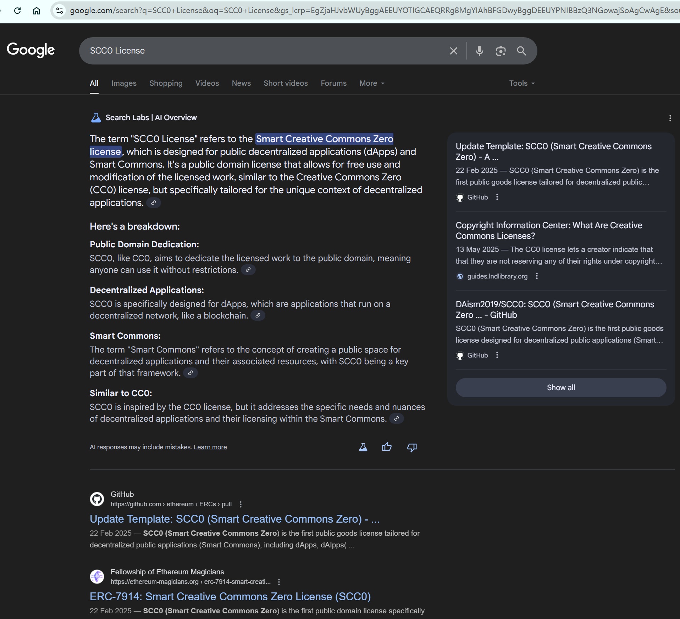Screen dimensions: 680x619
Task: Click the magnifier search button
Action: [521, 51]
